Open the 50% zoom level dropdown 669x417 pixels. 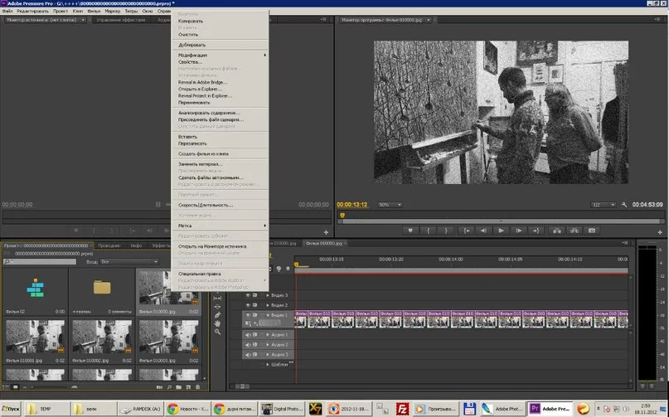[x=390, y=205]
